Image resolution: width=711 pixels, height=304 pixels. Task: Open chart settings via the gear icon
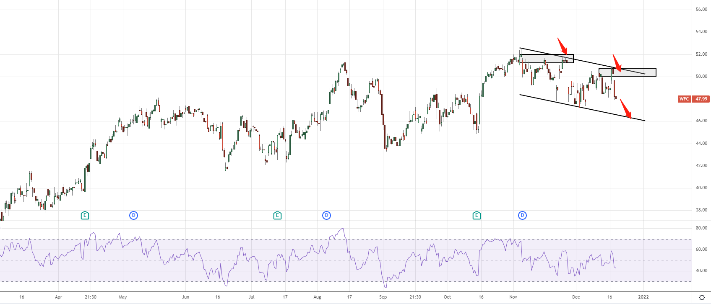tap(702, 297)
